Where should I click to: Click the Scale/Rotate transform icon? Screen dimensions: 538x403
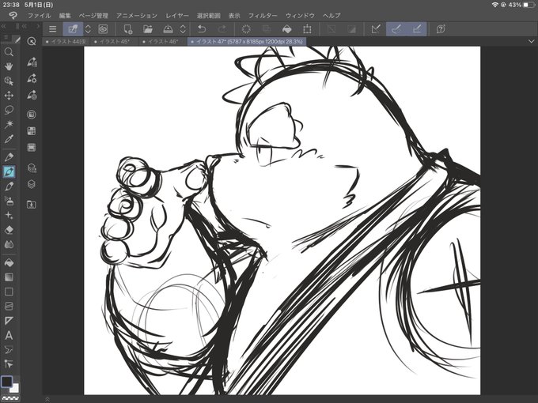click(x=307, y=29)
